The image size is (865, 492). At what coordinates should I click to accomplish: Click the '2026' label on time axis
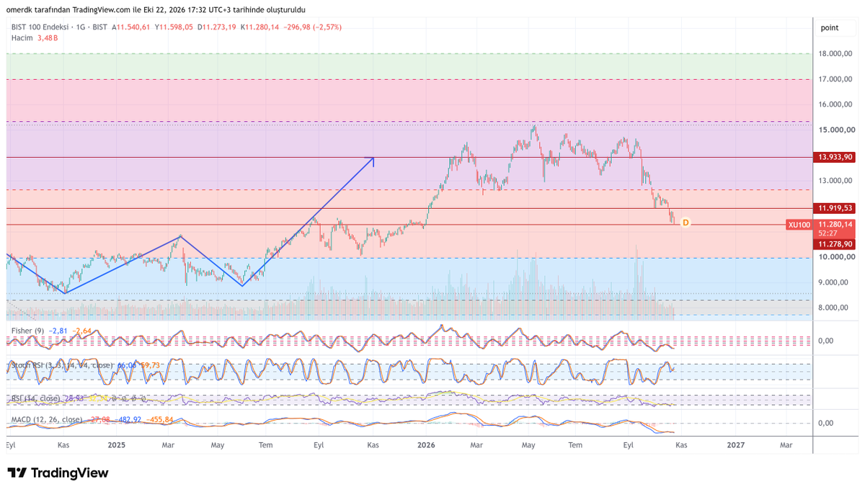[427, 445]
